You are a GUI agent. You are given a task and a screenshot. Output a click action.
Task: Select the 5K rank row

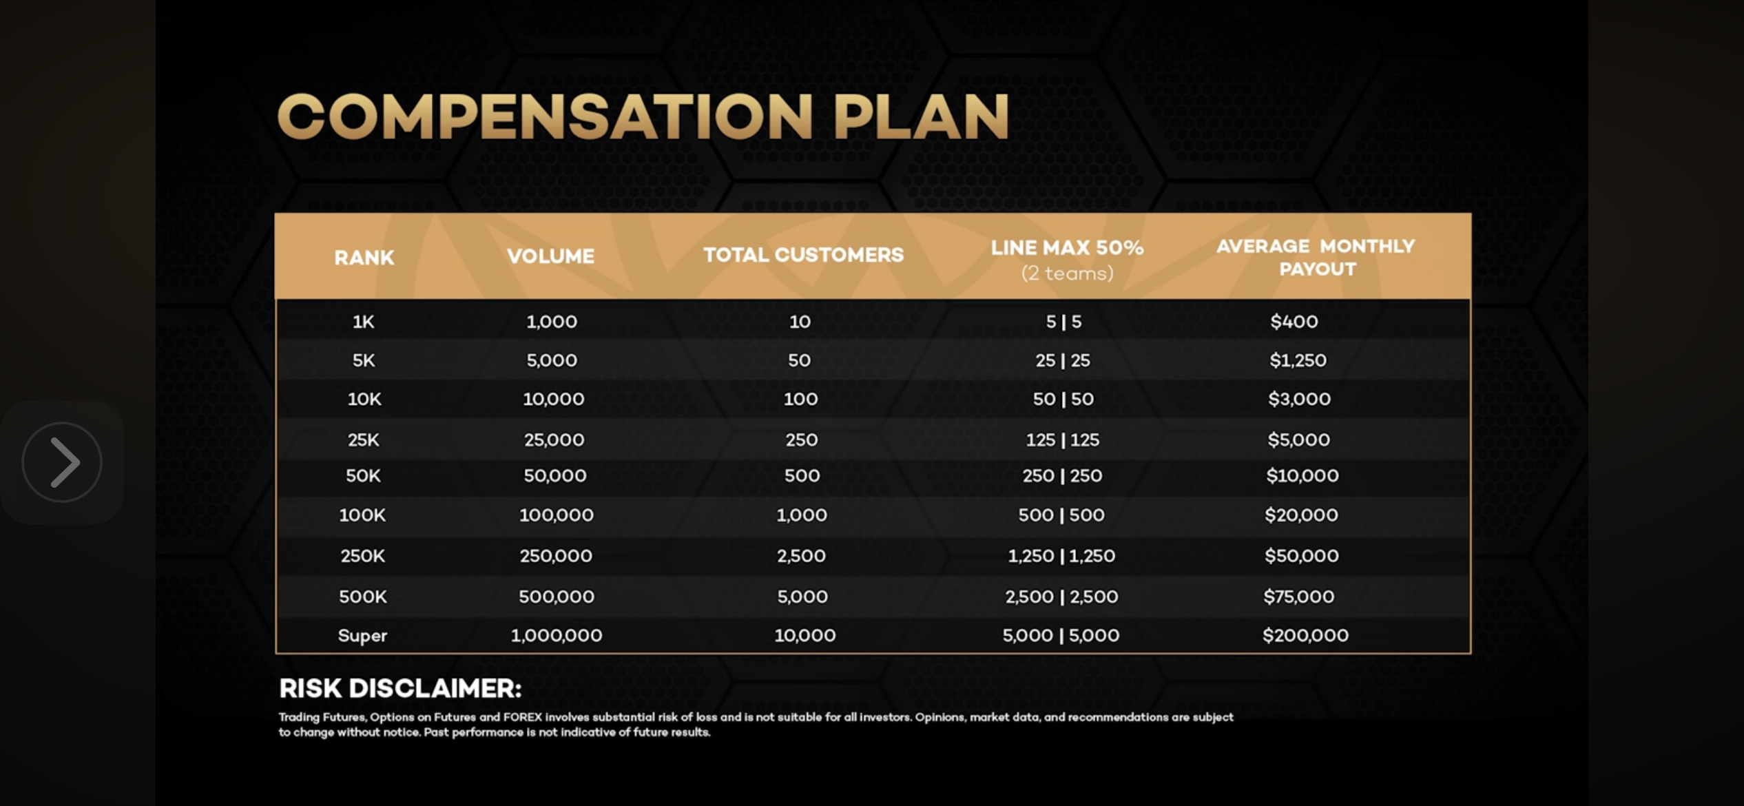click(x=363, y=360)
